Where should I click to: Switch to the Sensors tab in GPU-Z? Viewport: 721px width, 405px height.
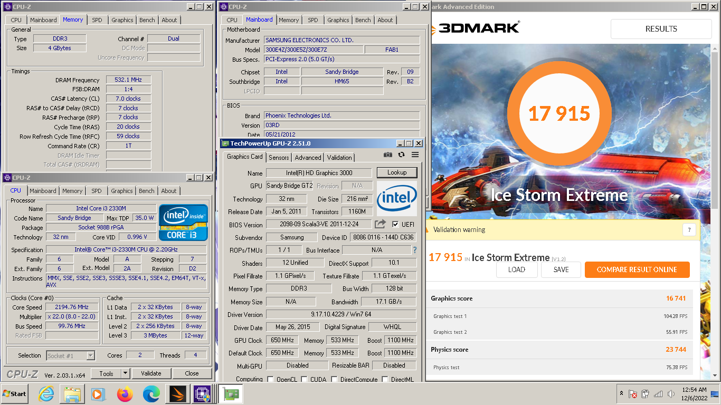(x=279, y=158)
